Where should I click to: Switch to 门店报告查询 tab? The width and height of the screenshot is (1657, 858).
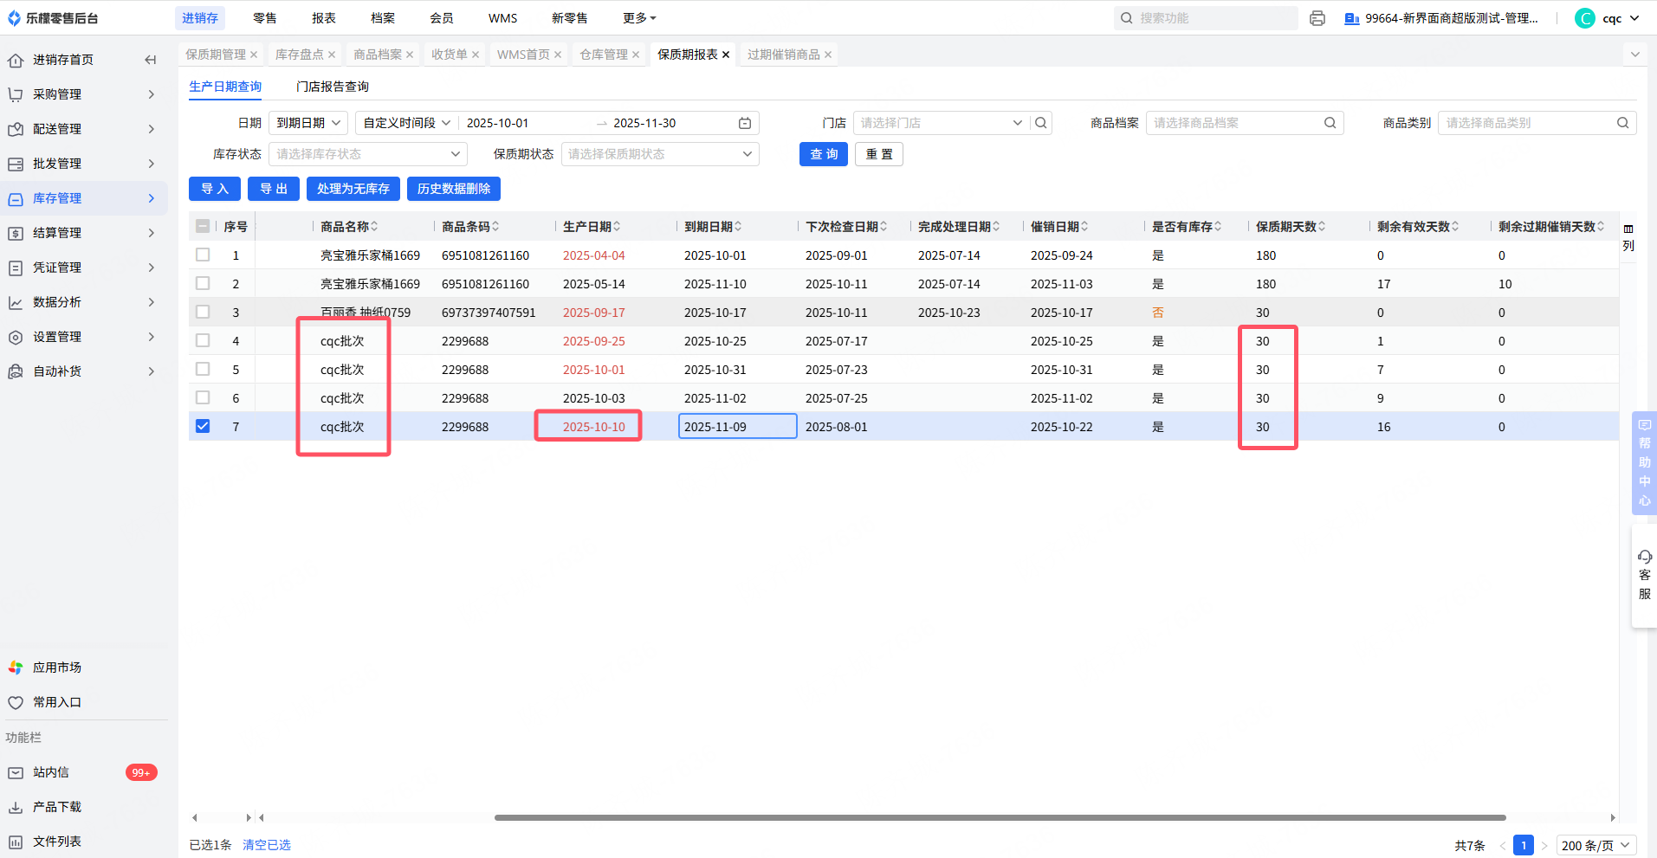333,87
